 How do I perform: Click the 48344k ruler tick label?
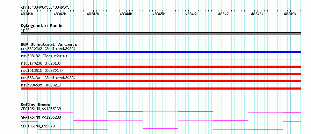(x=126, y=14)
